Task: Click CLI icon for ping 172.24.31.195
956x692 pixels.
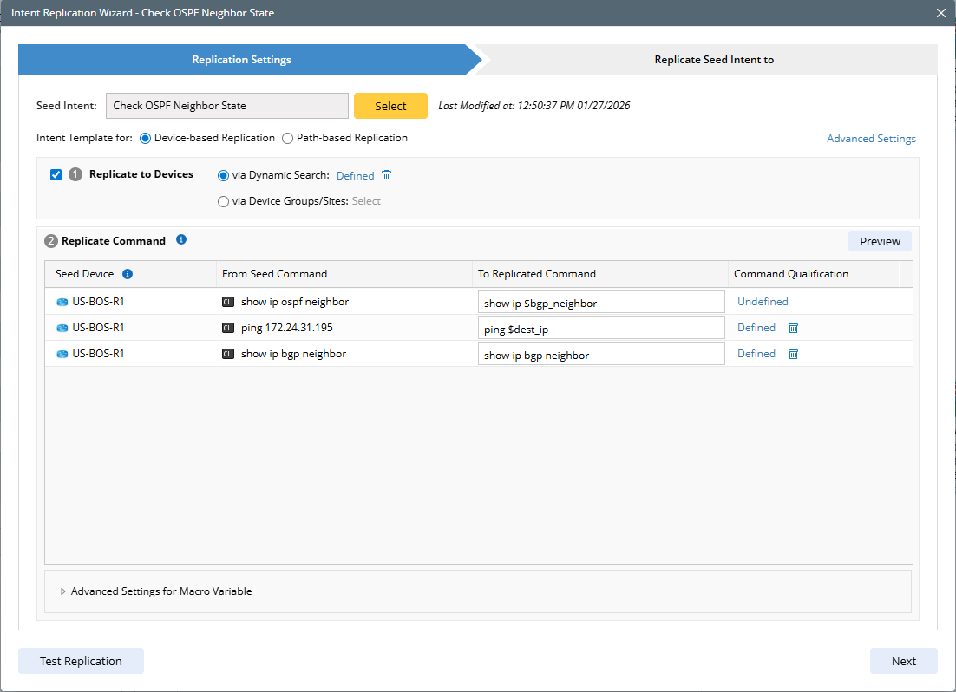Action: click(x=228, y=328)
